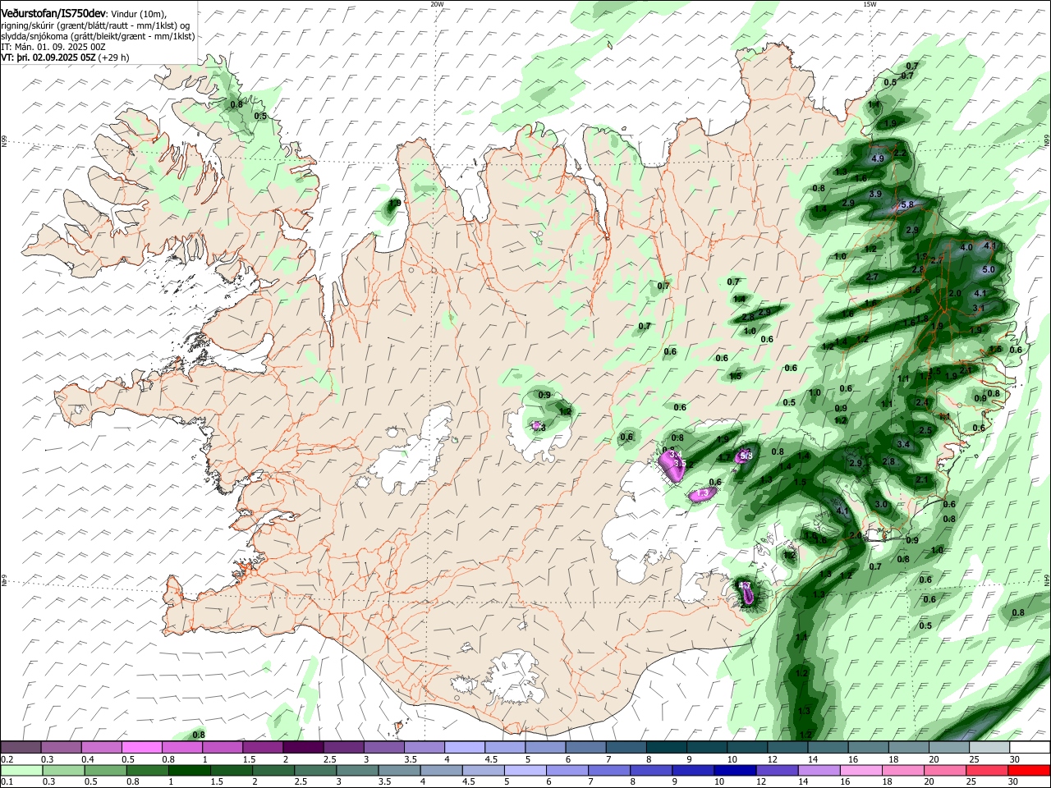Select snow scale swatch between 12 and 14
The width and height of the screenshot is (1051, 788).
787,747
